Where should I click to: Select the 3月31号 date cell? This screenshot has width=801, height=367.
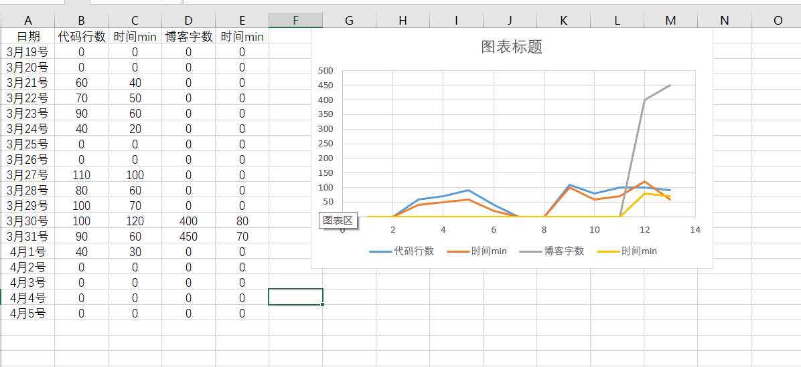coord(27,237)
